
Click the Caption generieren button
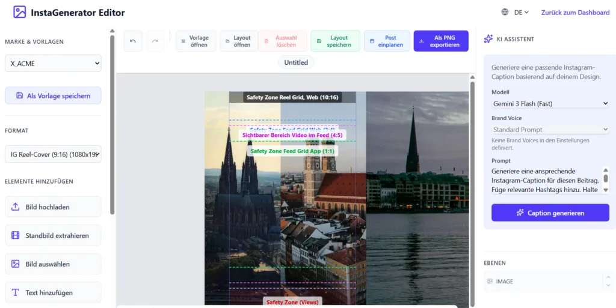click(550, 213)
